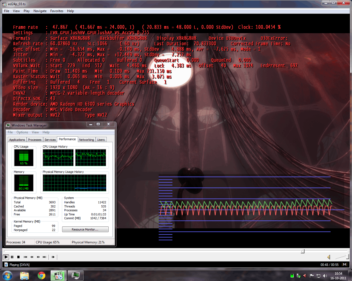Click the audio channel indicator in status bar

[x=344, y=265]
